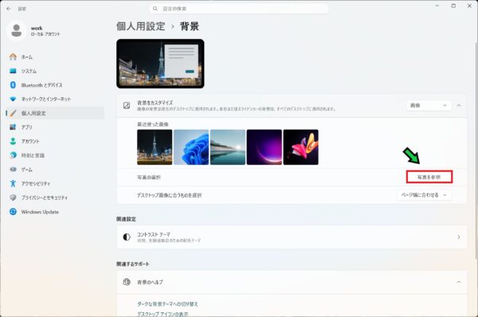Viewport: 478px width, 317px height.
Task: Open the 画像 background type dropdown
Action: coord(429,105)
